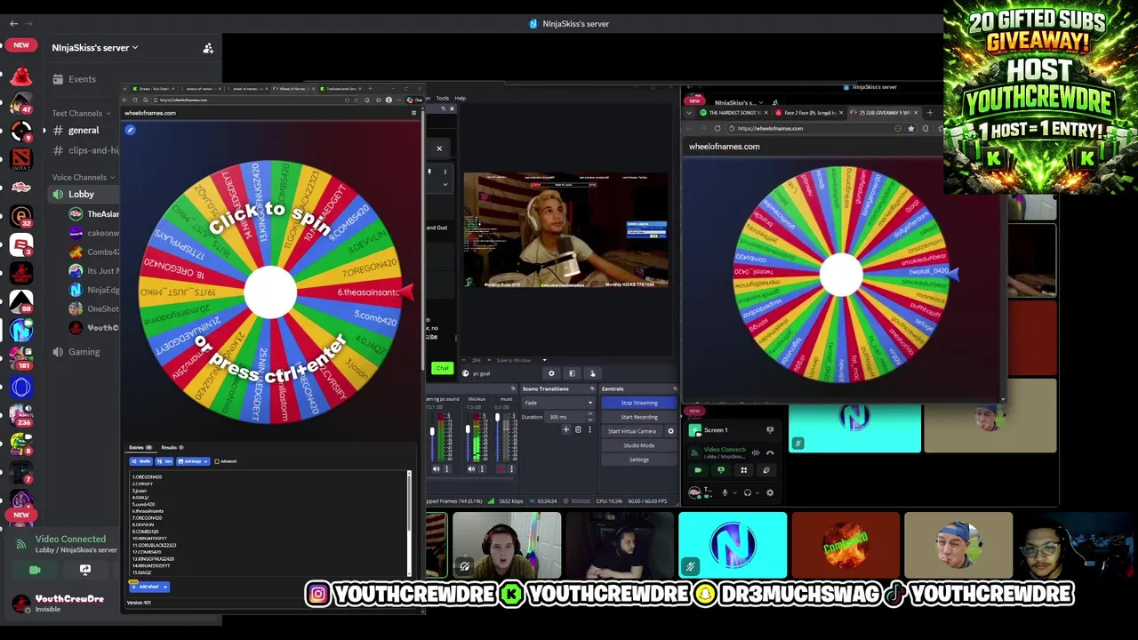This screenshot has height=640, width=1138.
Task: Click reload icon in right browser window
Action: pos(717,128)
